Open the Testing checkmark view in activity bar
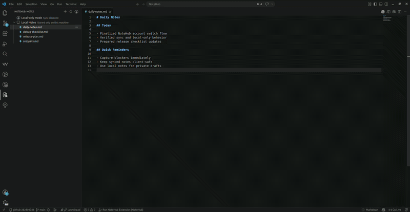This screenshot has height=212, width=410. [x=5, y=105]
